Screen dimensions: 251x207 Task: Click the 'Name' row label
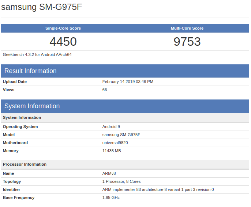coord(8,174)
